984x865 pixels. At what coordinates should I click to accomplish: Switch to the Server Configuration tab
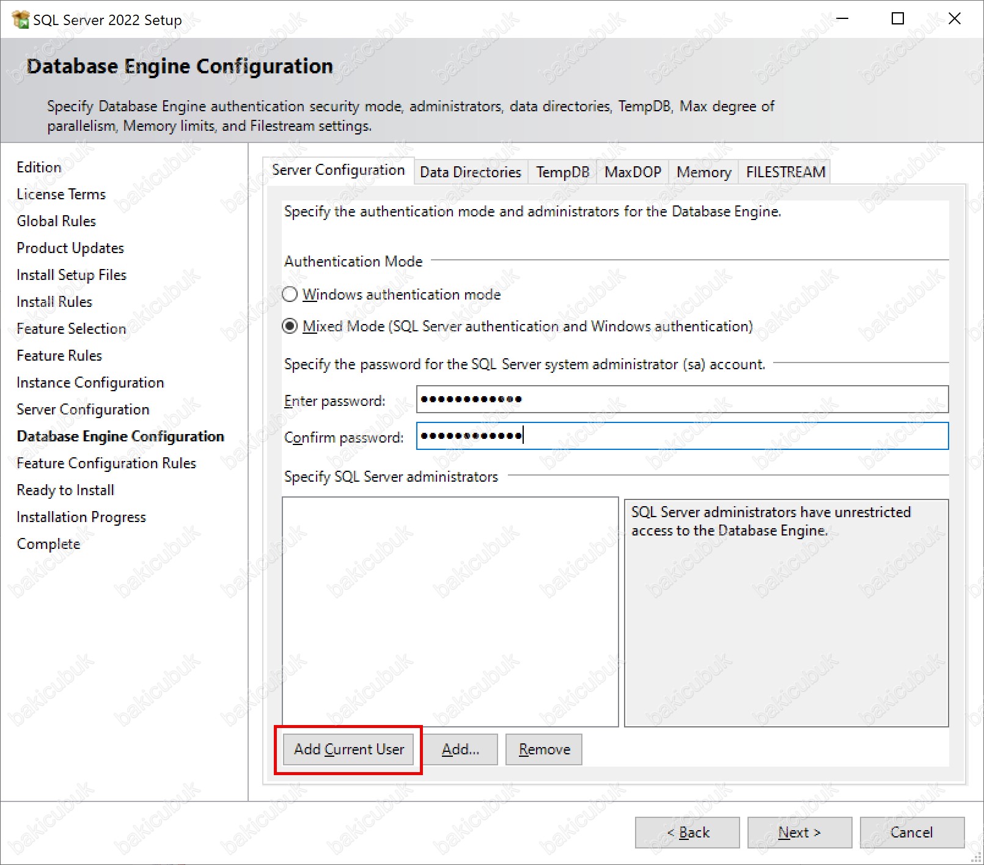338,170
